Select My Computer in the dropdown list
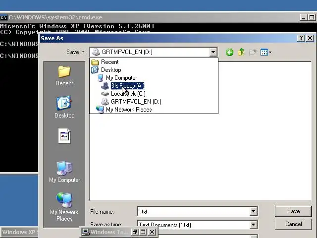Image resolution: width=317 pixels, height=238 pixels. coord(121,78)
